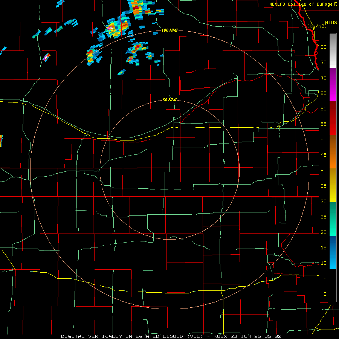Click the 0 value on the scale
Screen dimensions: 339x339
(325, 294)
